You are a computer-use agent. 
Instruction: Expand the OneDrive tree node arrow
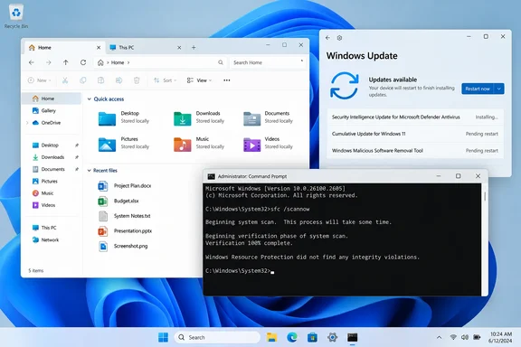(x=27, y=123)
